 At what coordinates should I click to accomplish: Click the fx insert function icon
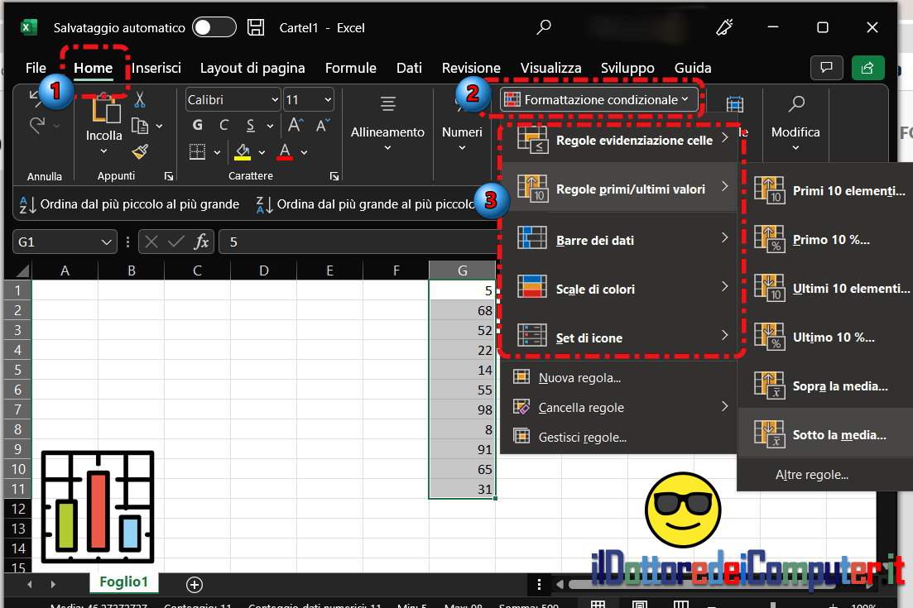coord(201,242)
